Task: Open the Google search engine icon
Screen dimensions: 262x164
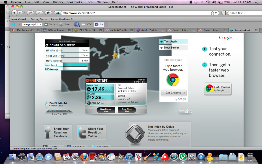Action: click(225, 13)
